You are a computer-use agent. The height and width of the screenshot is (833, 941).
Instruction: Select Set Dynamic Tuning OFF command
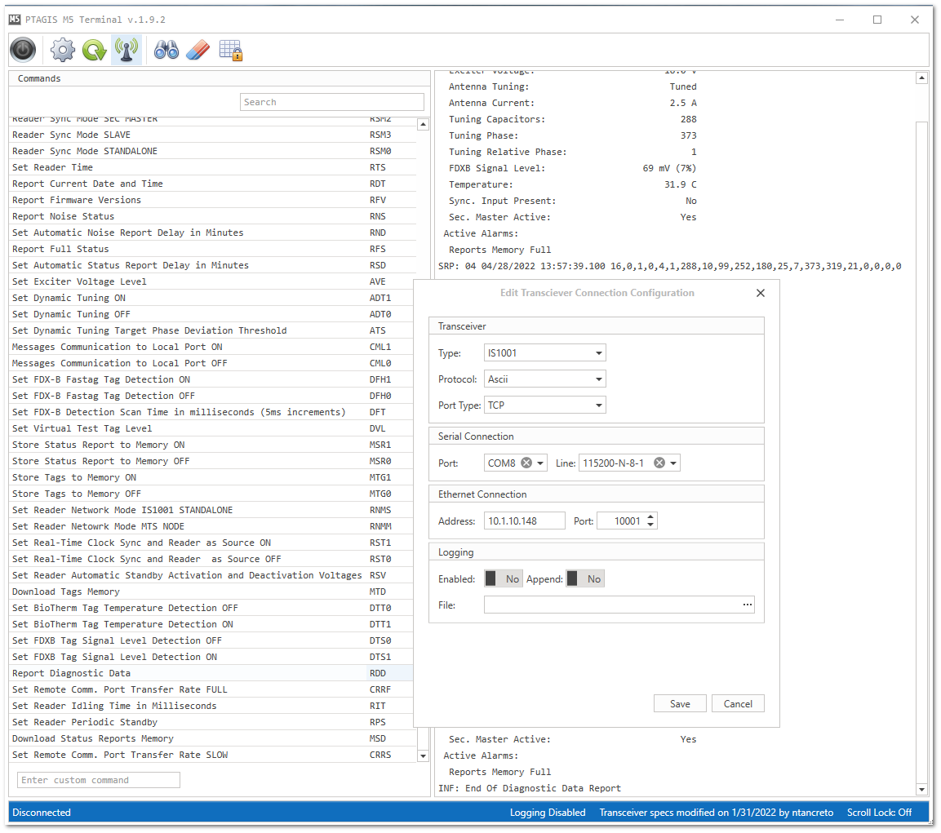211,314
